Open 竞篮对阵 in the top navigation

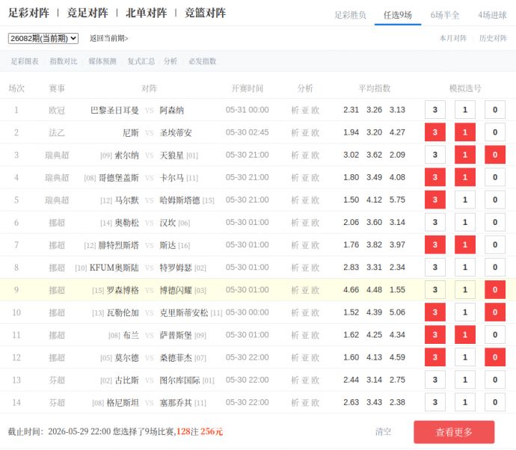[206, 13]
